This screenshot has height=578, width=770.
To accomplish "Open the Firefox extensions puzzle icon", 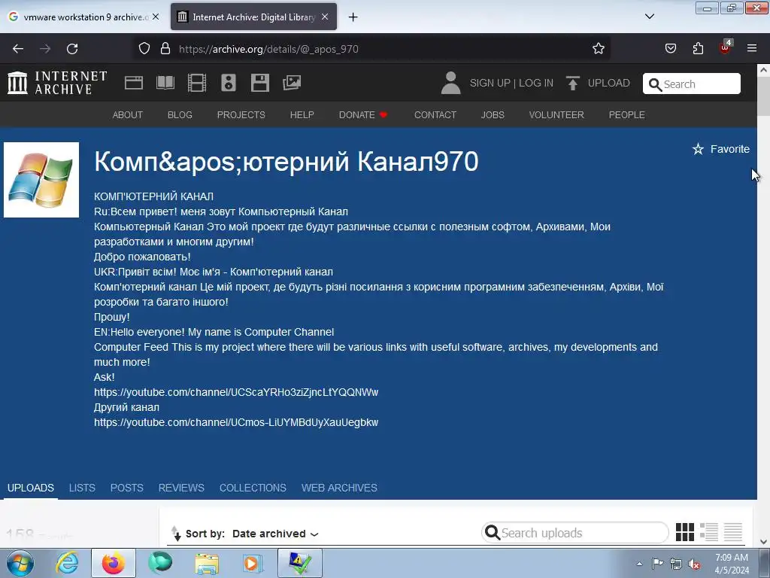I will click(698, 49).
